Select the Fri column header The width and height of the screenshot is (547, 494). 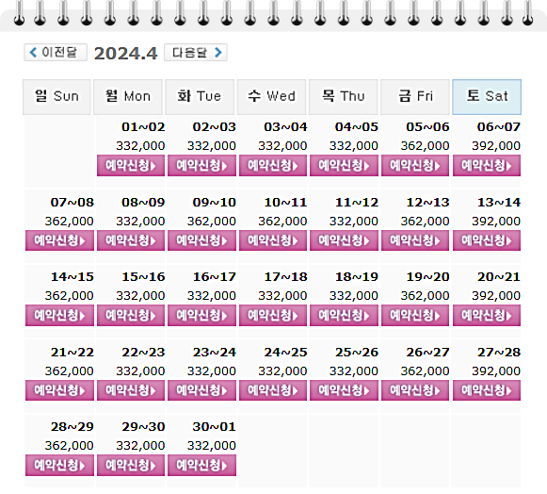pos(415,97)
